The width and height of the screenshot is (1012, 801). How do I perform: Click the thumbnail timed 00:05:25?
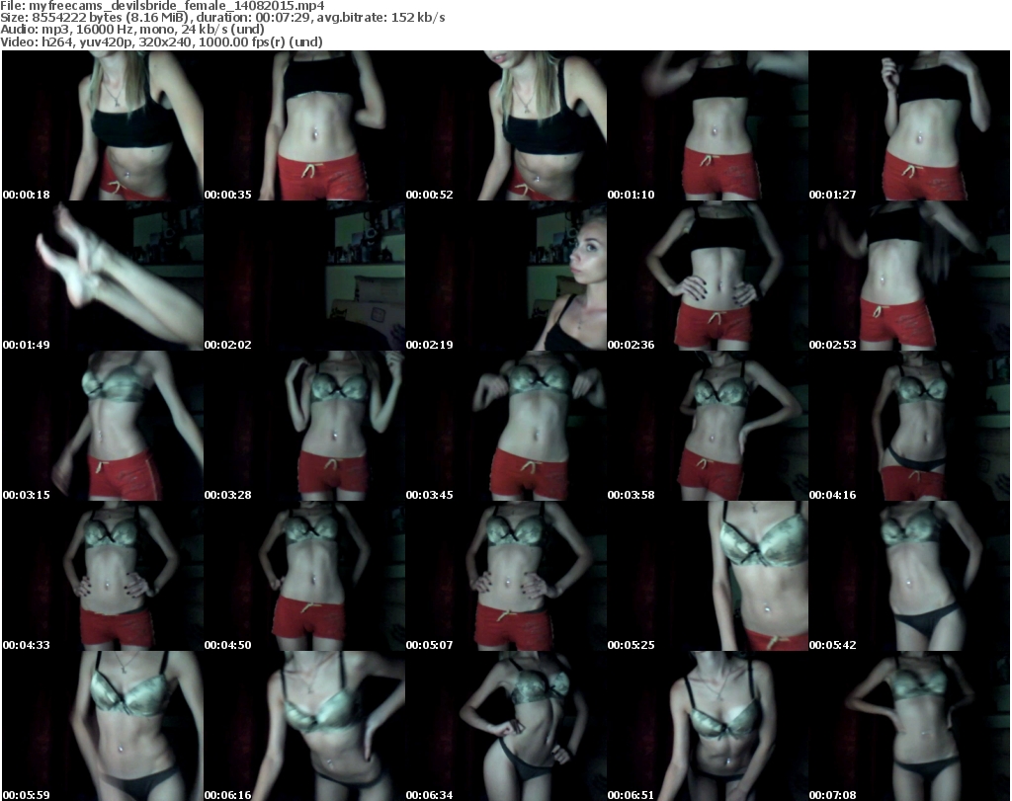click(708, 576)
